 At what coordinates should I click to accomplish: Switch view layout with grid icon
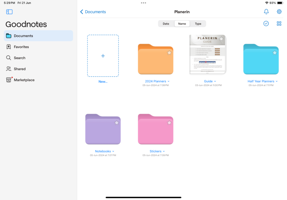coord(279,23)
